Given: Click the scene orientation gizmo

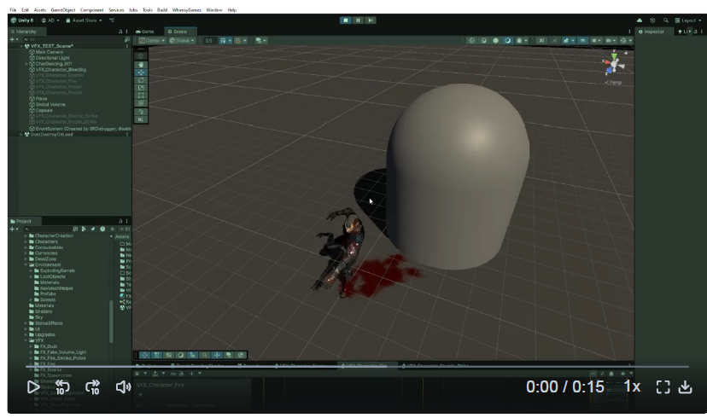Looking at the screenshot, I should pyautogui.click(x=612, y=65).
